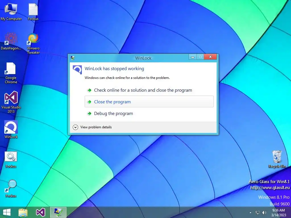291x218 pixels.
Task: Open Visual Studio from the taskbar
Action: click(x=40, y=212)
